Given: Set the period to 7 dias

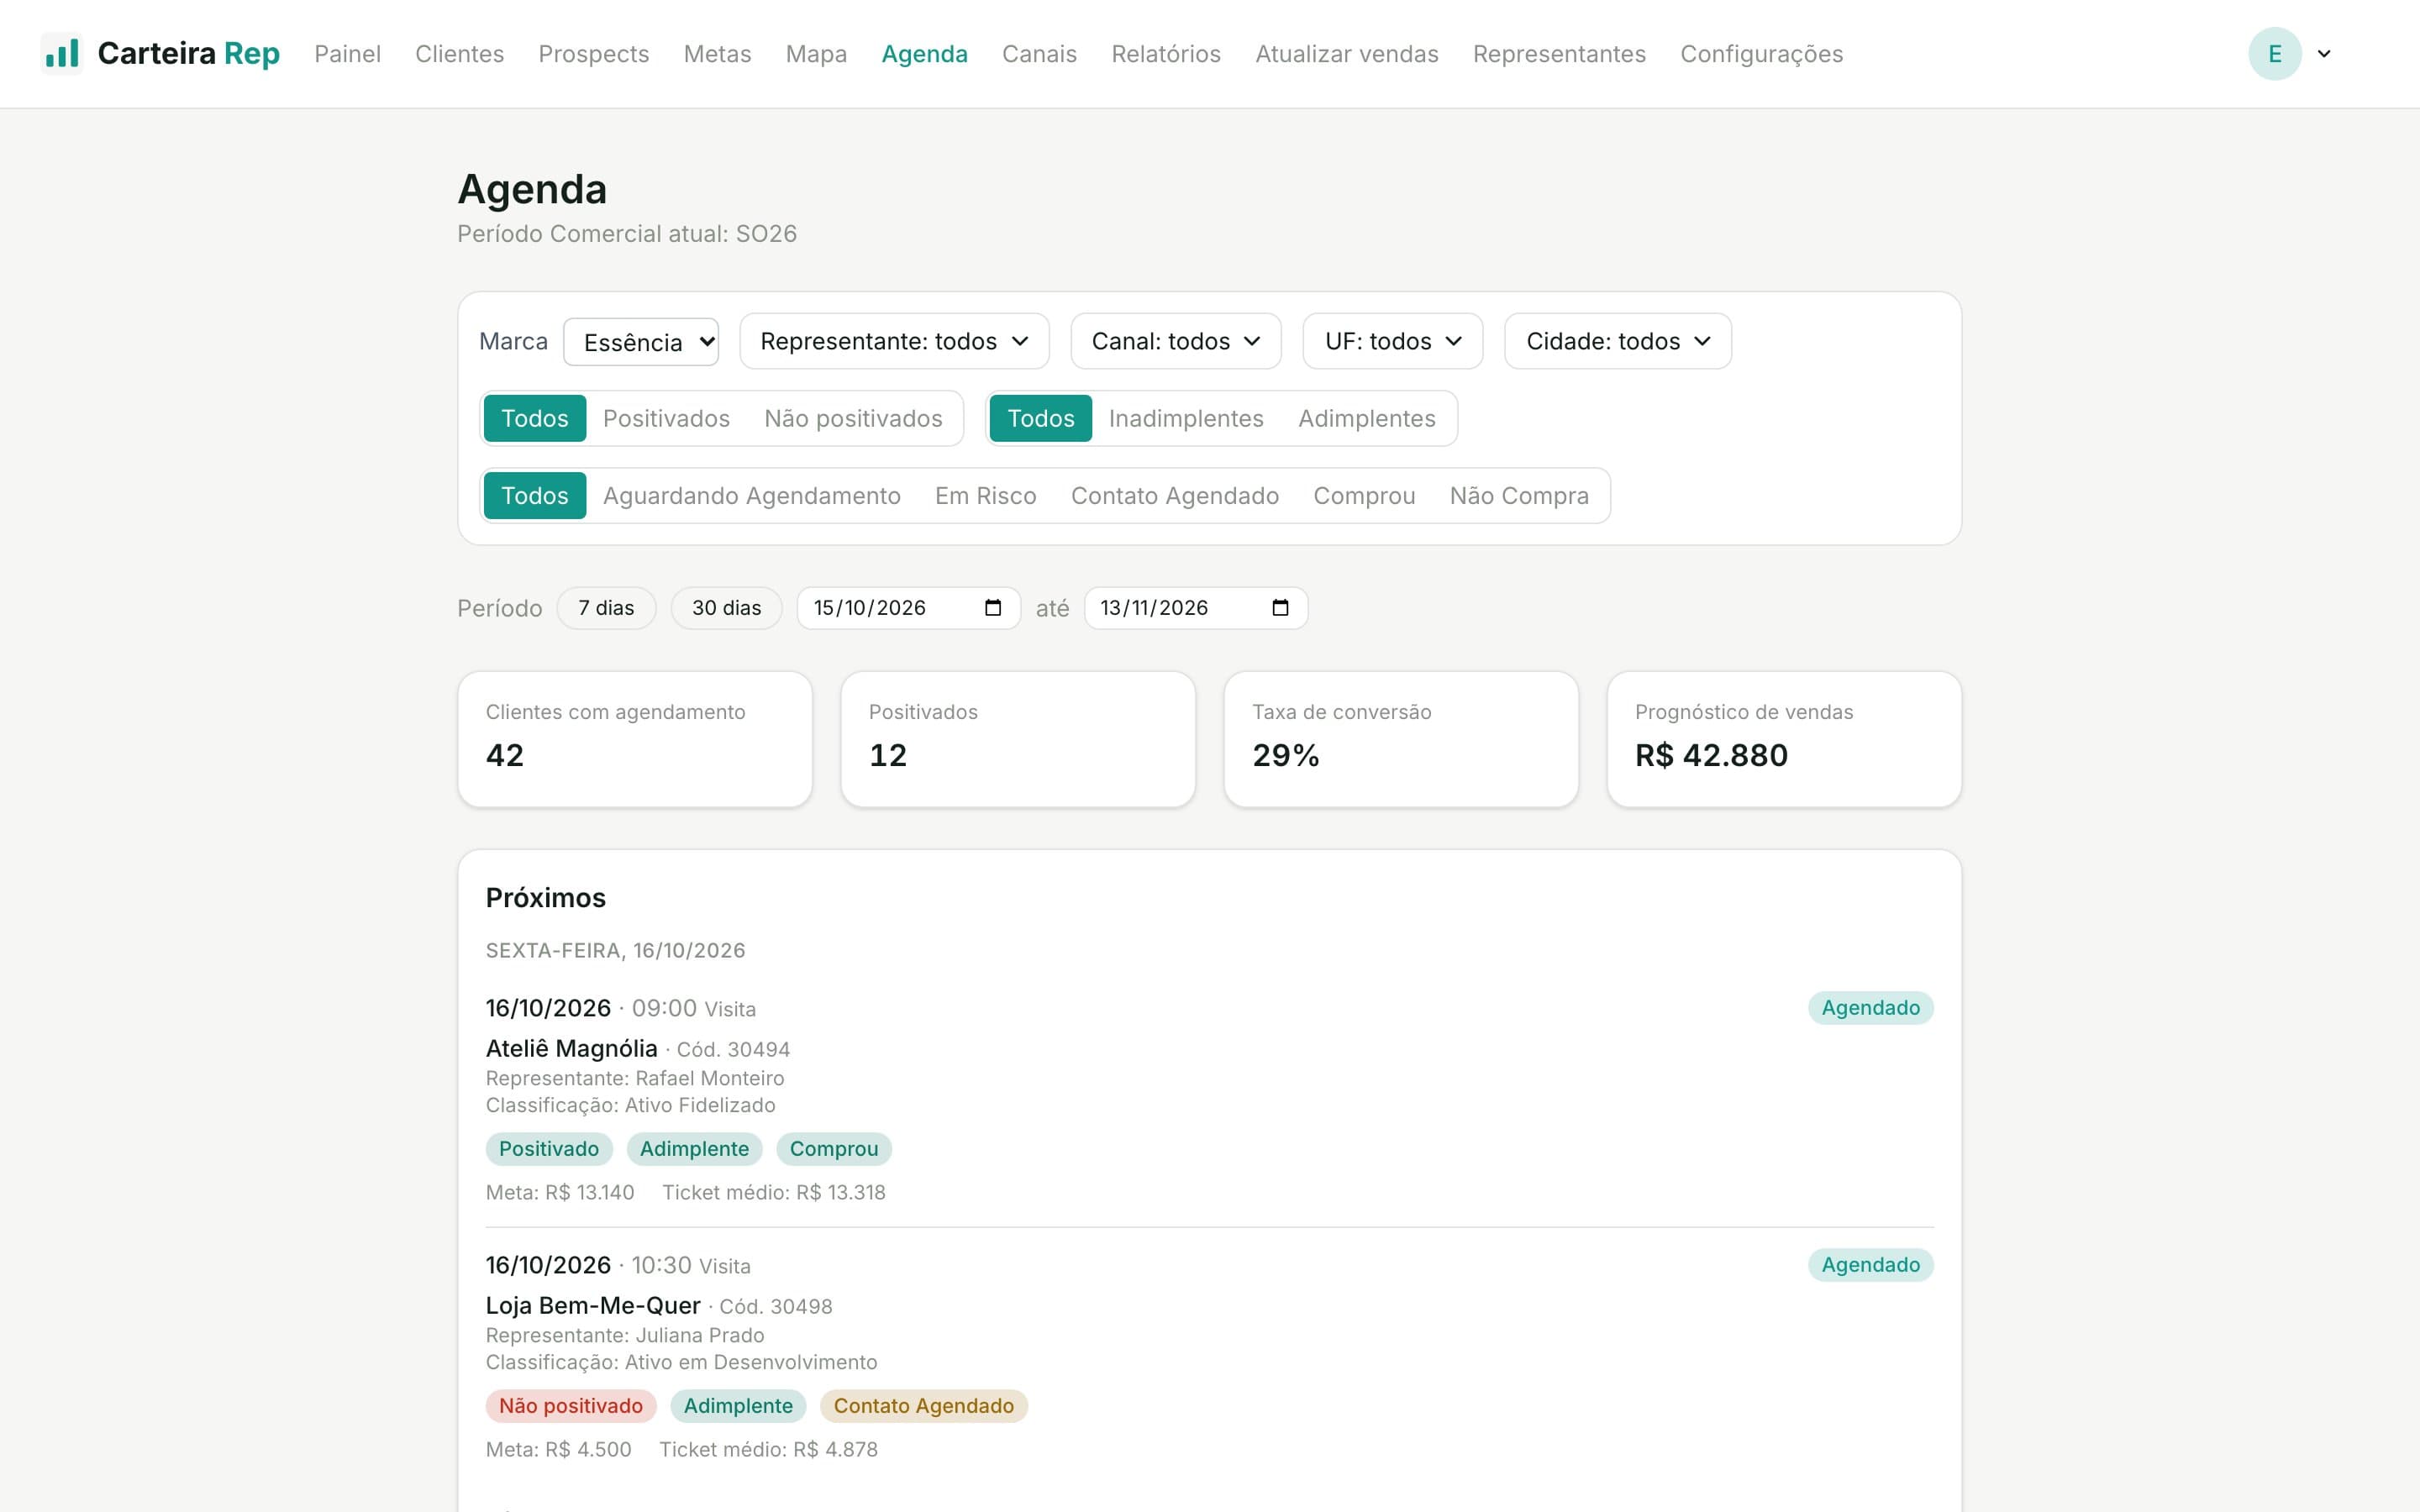Looking at the screenshot, I should click(606, 608).
